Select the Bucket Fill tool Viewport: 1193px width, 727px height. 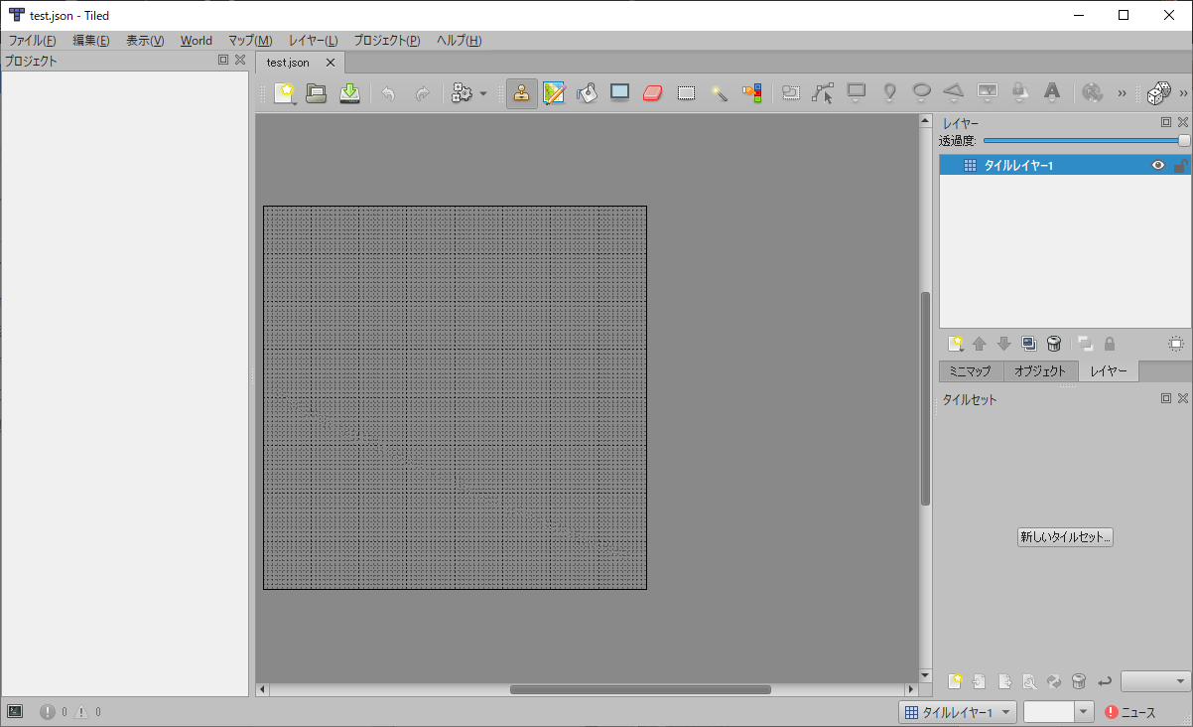(587, 93)
